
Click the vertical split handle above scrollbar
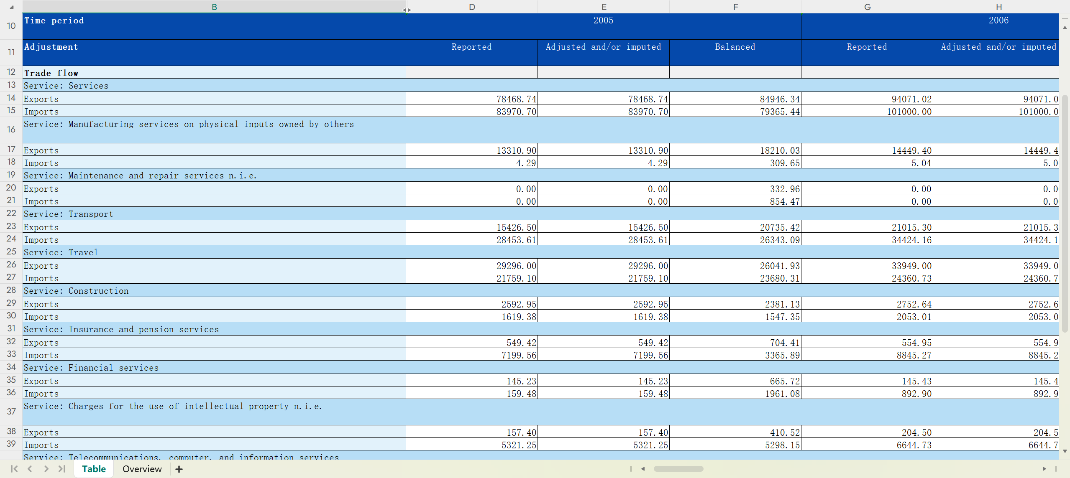tap(1065, 18)
